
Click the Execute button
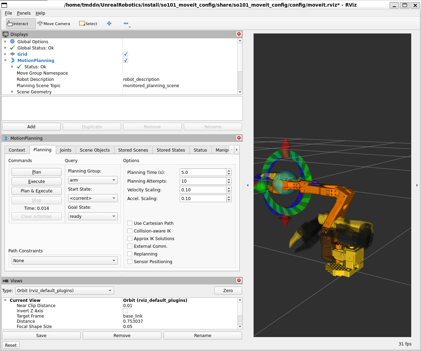pos(37,181)
